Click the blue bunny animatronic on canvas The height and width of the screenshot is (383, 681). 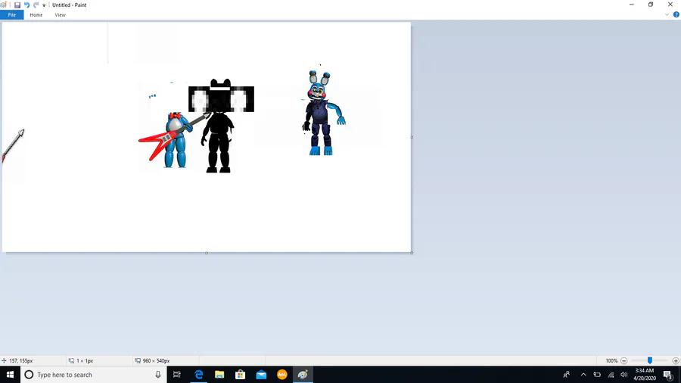322,114
